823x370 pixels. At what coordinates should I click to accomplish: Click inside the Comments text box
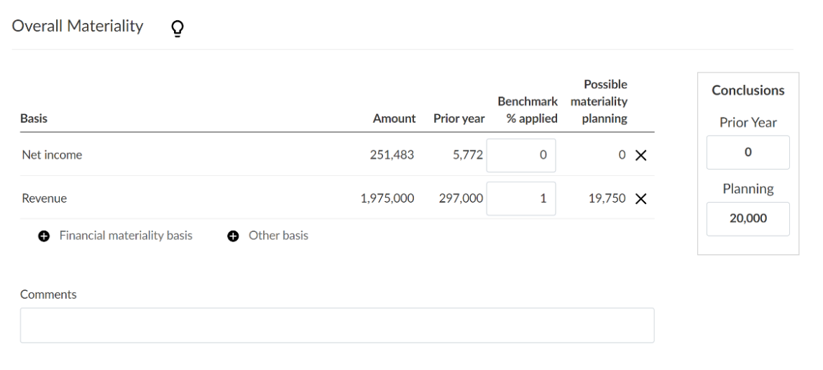tap(337, 325)
